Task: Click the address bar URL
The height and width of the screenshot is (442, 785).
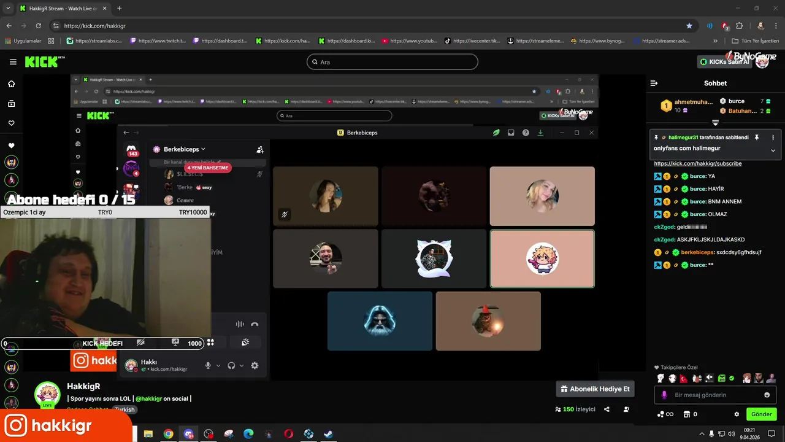Action: (94, 26)
